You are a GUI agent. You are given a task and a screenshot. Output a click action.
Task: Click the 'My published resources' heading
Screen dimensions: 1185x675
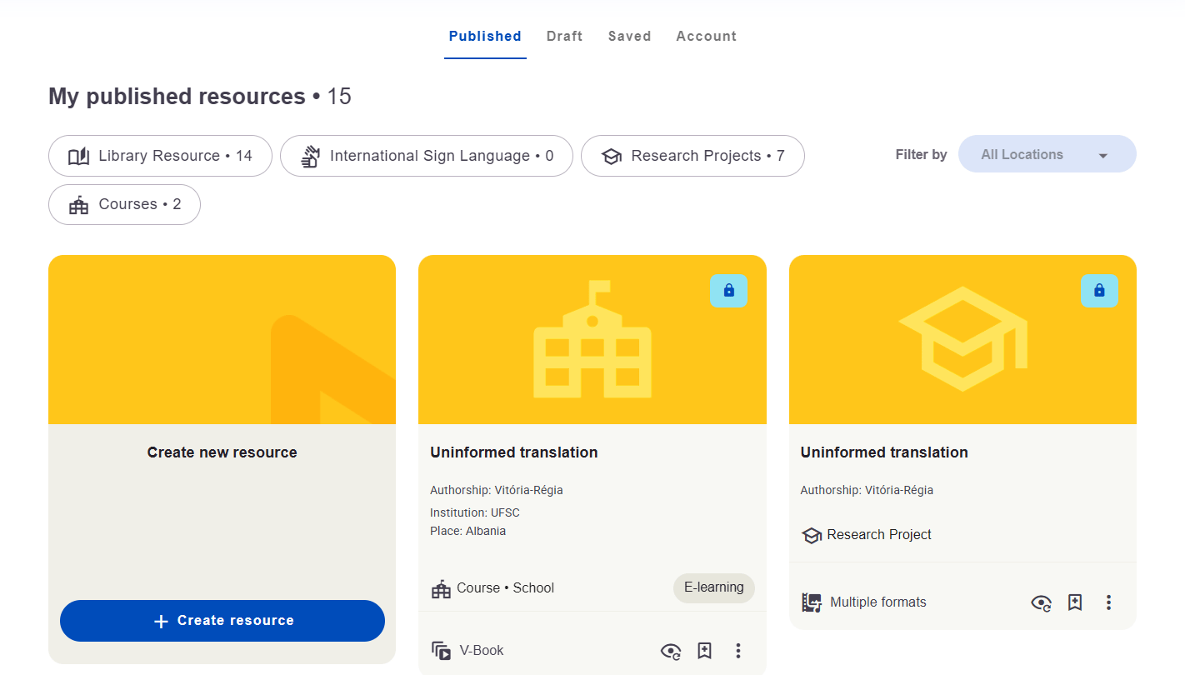coord(177,97)
